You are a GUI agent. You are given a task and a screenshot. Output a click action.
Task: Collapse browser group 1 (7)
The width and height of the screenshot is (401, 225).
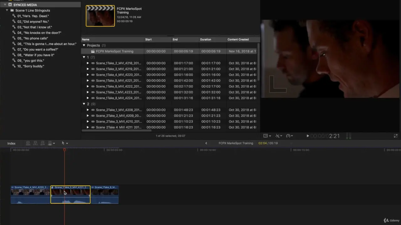pyautogui.click(x=84, y=57)
